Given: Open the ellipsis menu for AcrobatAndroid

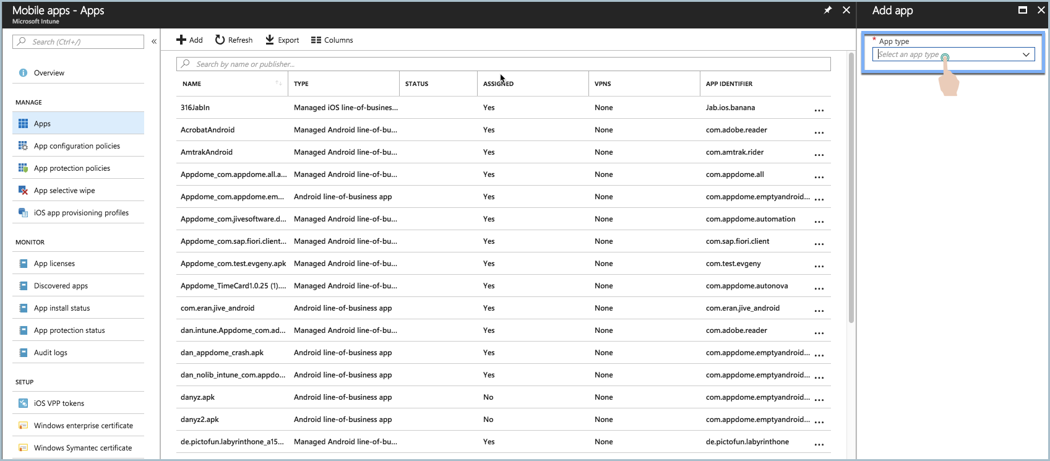Looking at the screenshot, I should point(819,132).
